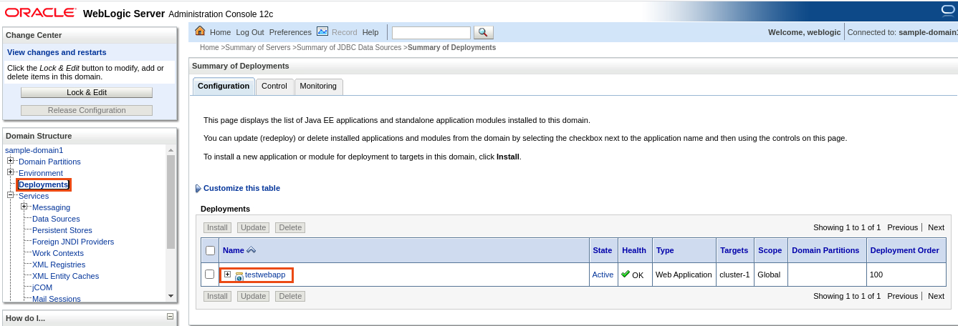Open Preferences from the toolbar
Screen dimensions: 958x326
tap(290, 32)
